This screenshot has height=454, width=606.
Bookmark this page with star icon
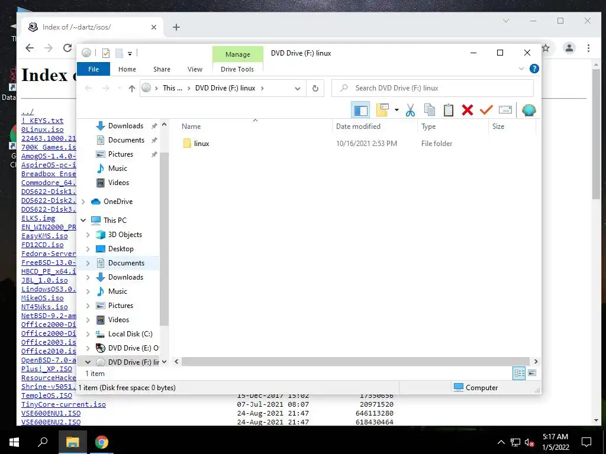(546, 48)
